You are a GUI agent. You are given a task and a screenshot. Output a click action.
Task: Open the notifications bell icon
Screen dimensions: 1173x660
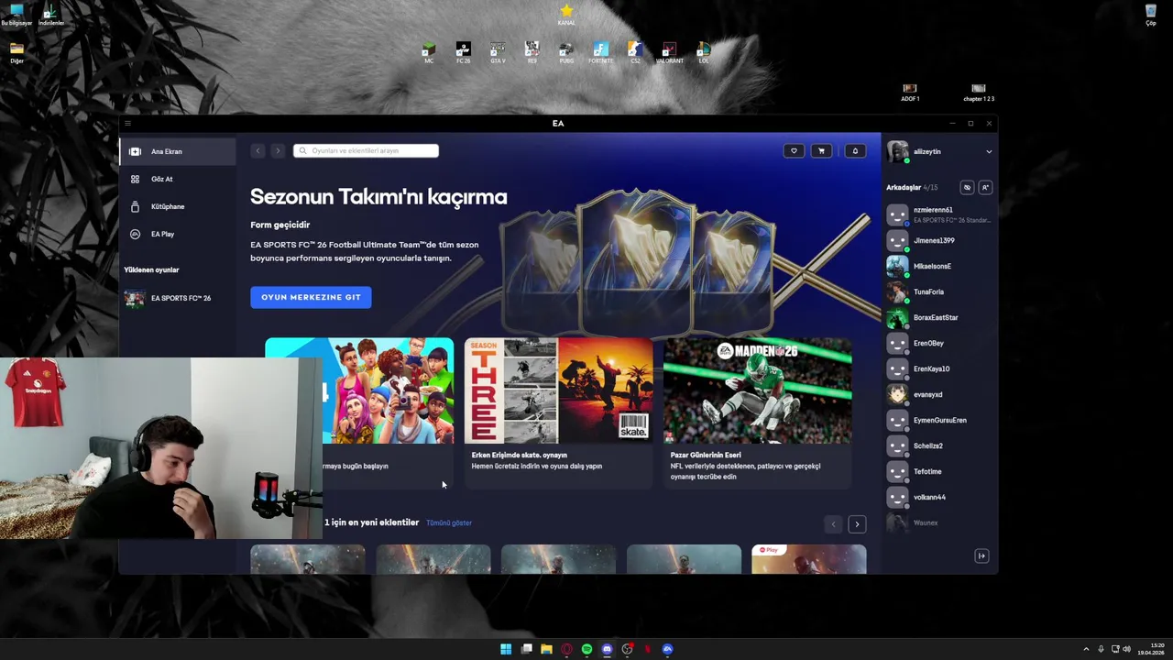click(855, 151)
